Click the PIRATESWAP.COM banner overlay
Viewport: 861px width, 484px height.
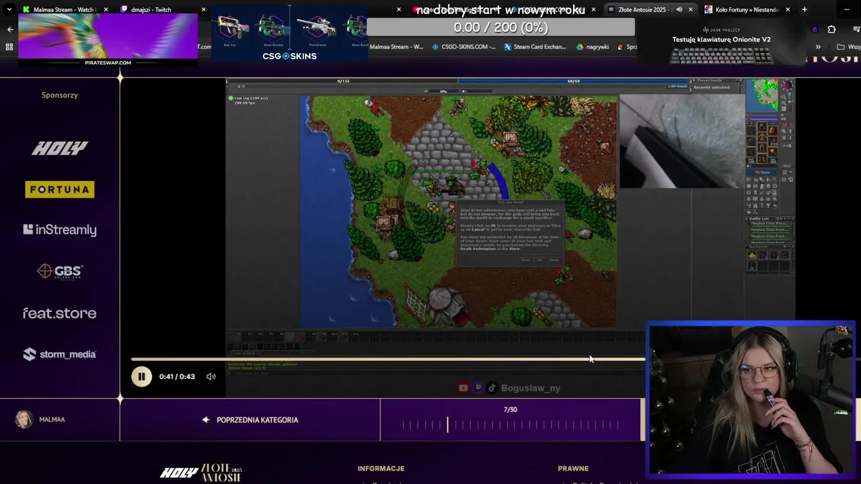click(108, 39)
